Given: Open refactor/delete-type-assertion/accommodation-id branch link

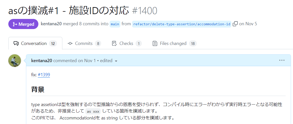Looking at the screenshot, I should click(182, 24).
